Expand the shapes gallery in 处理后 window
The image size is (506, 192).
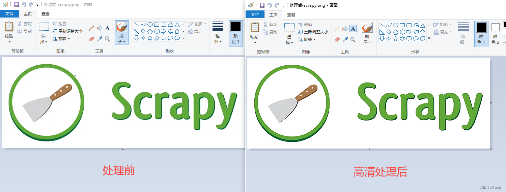tap(429, 39)
